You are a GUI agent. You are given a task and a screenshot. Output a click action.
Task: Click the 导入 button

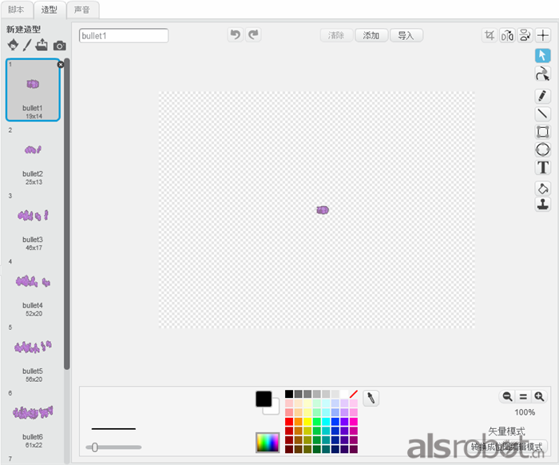coord(406,35)
